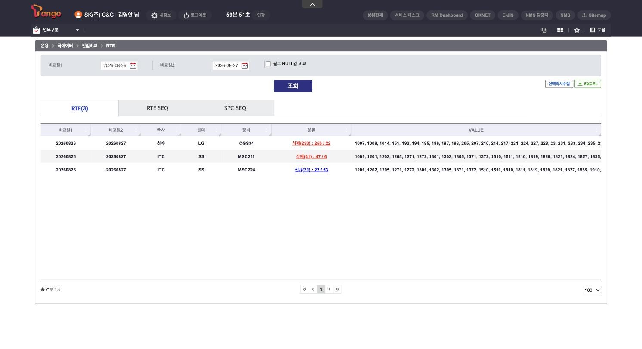Go to next page
This screenshot has height=349, width=642.
tap(329, 289)
